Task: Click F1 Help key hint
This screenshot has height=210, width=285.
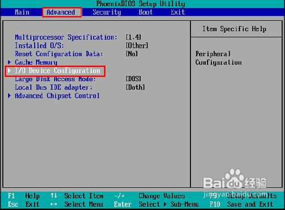Action: pos(24,196)
